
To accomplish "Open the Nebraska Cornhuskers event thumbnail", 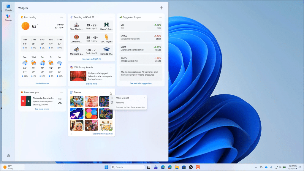I will (x=26, y=101).
